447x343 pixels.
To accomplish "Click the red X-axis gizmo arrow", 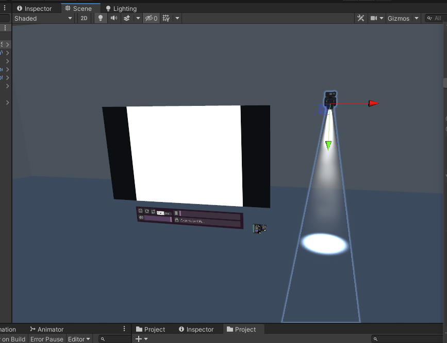I will click(373, 103).
